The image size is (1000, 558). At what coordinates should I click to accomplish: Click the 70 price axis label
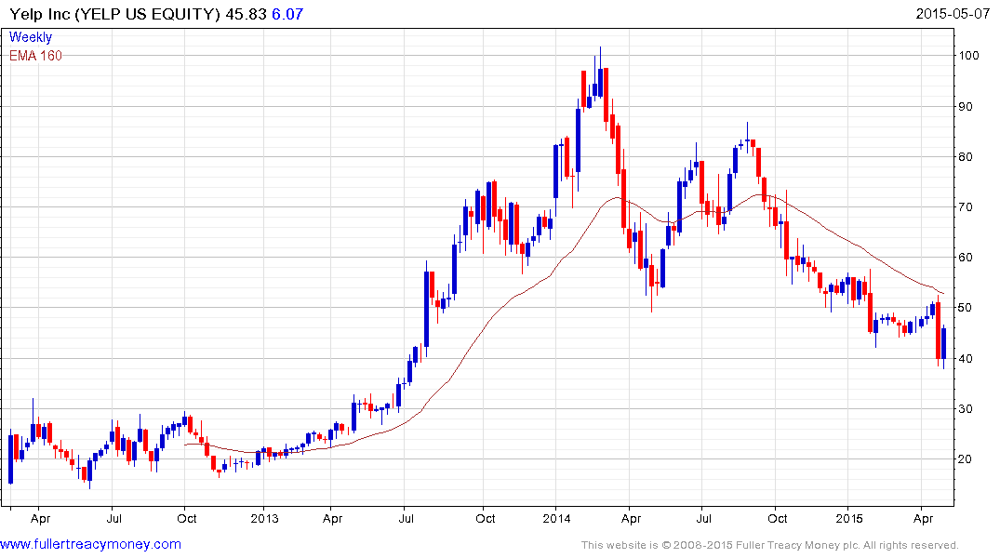966,207
